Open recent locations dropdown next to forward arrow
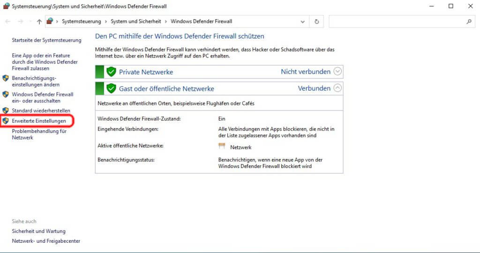The width and height of the screenshot is (480, 253). pos(30,22)
